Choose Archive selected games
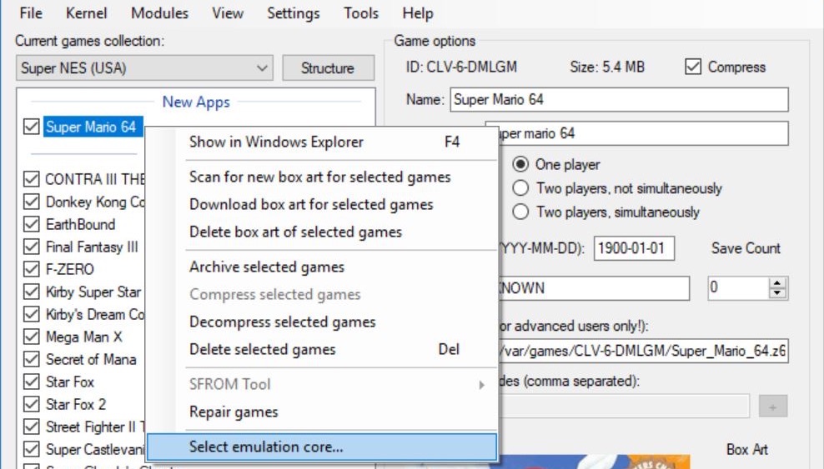 [322, 267]
